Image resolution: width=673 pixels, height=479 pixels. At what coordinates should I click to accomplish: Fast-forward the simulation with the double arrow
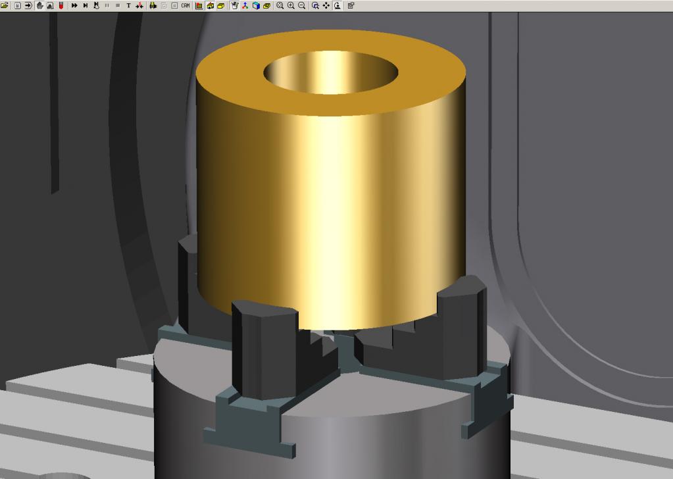(x=74, y=5)
